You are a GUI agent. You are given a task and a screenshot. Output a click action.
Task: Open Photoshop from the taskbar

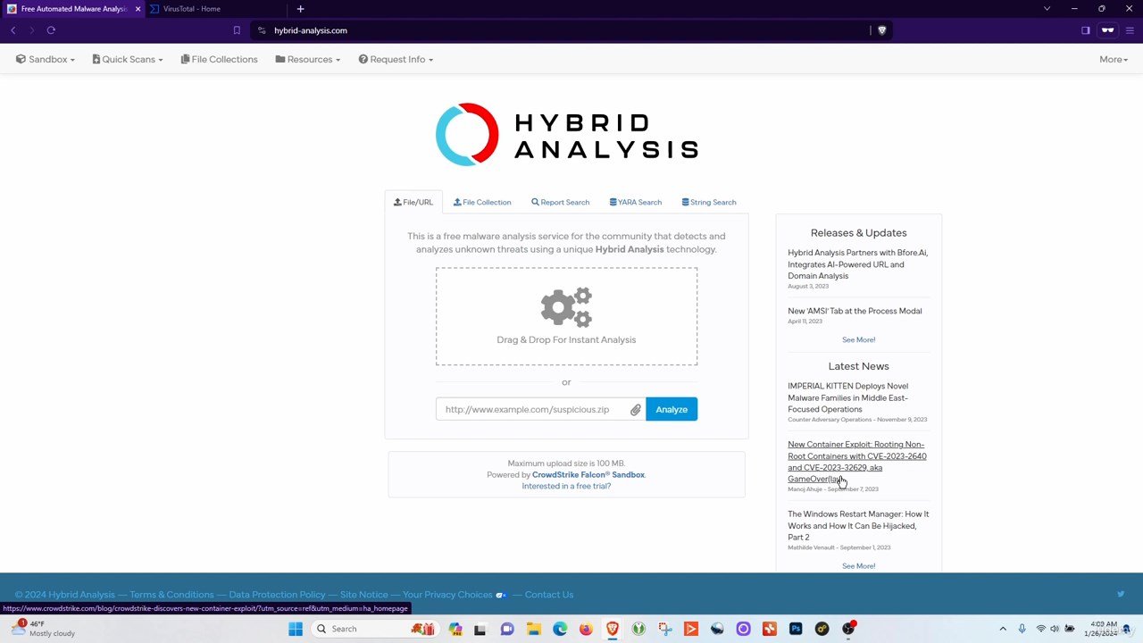point(796,629)
